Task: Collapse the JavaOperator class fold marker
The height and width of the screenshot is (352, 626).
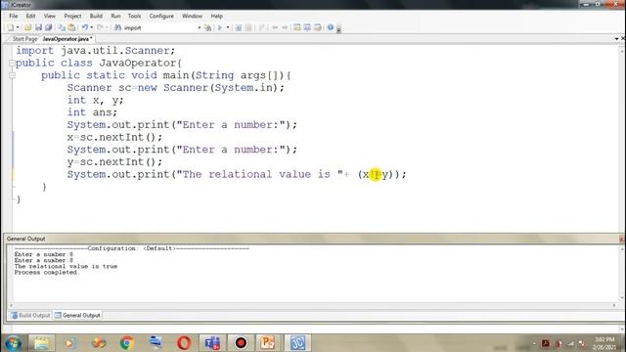Action: click(12, 63)
